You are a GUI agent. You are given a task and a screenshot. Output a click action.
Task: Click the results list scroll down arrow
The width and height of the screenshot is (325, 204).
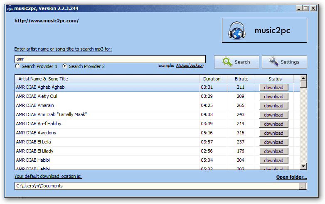click(303, 166)
